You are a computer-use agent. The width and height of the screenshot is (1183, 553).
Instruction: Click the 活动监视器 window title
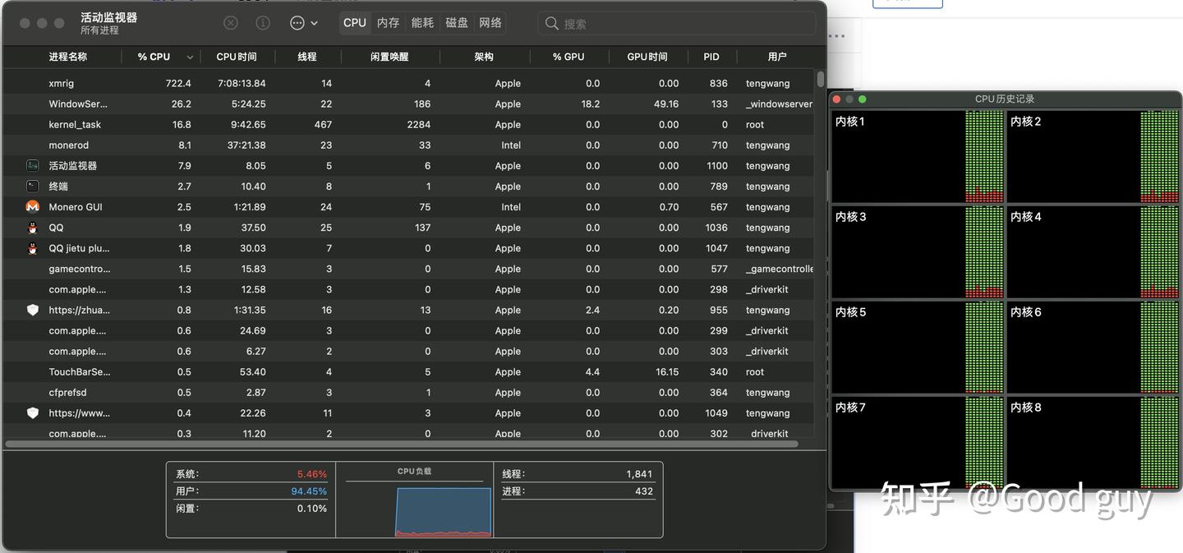pyautogui.click(x=108, y=17)
